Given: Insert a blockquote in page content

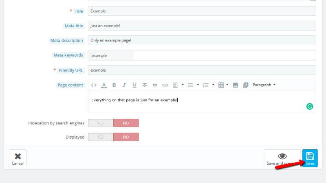Looking at the screenshot, I should point(155,85).
